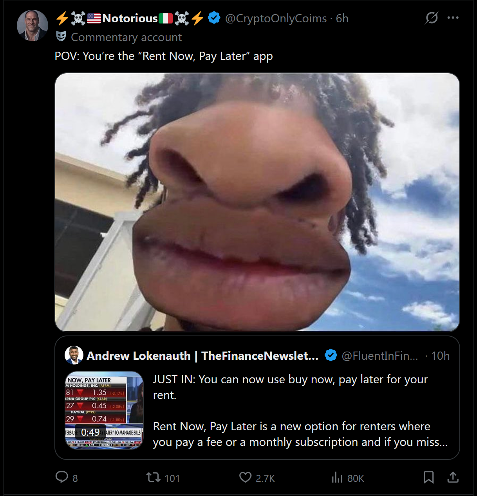477x496 pixels.
Task: Open Andrew Lokenauth's small profile picture
Action: (x=74, y=355)
